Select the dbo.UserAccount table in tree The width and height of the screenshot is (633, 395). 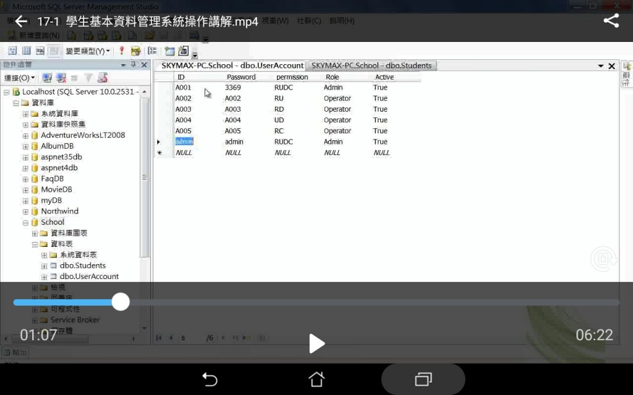(x=89, y=276)
